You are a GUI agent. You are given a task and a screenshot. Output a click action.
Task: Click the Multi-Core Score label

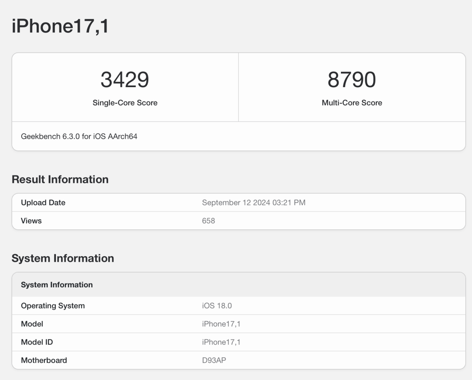click(352, 102)
